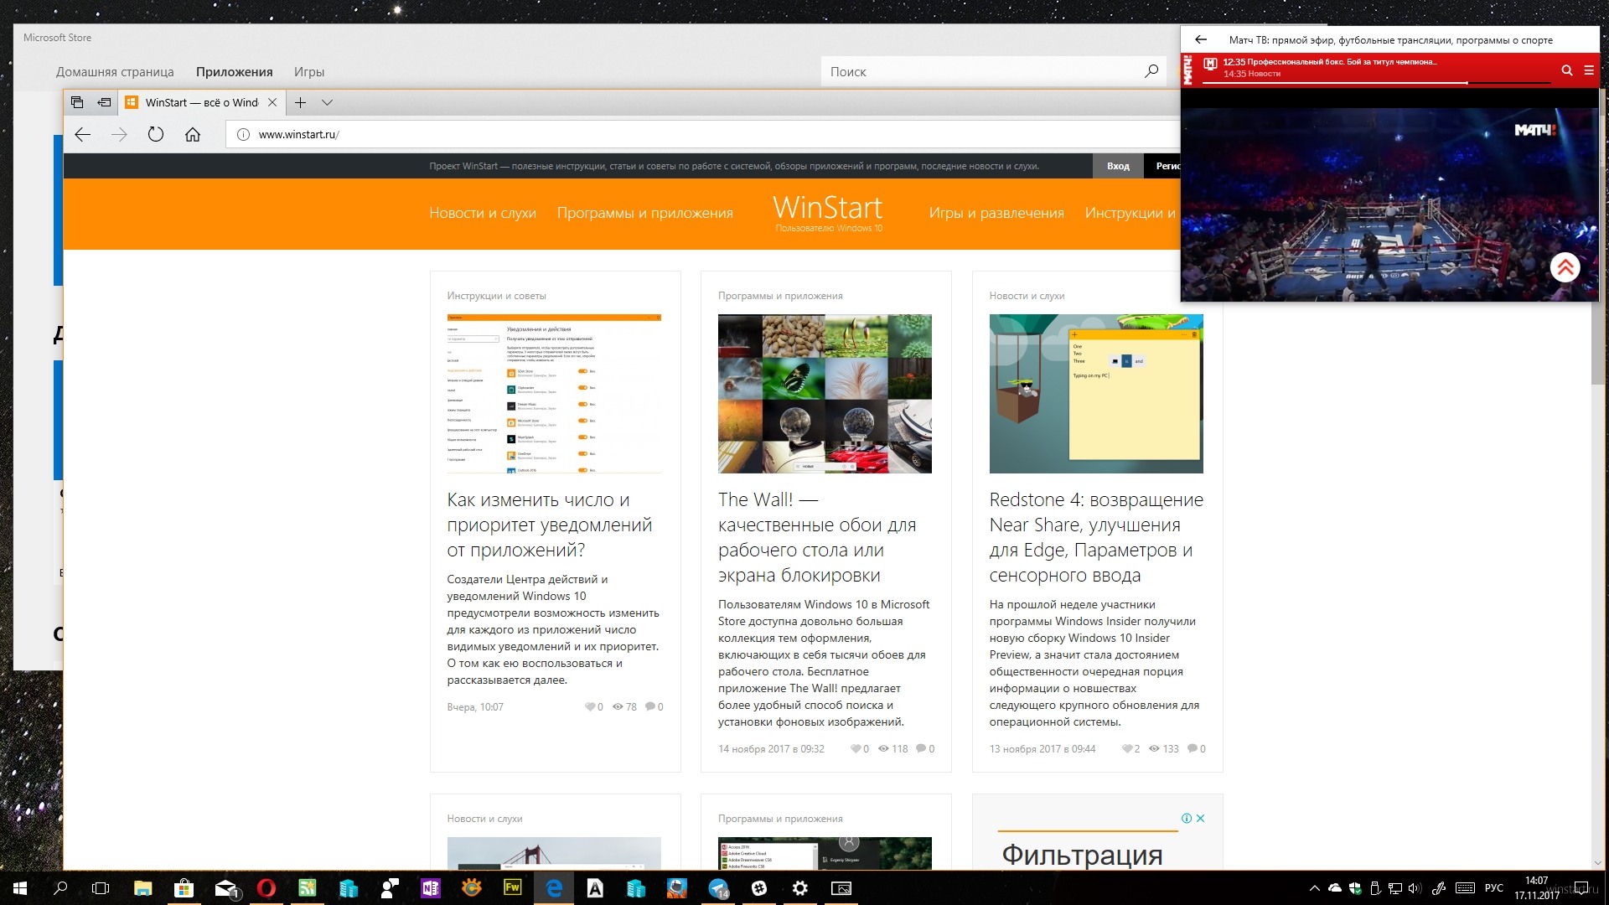The width and height of the screenshot is (1609, 905).
Task: Click the Вход button on WinStart
Action: 1118,166
